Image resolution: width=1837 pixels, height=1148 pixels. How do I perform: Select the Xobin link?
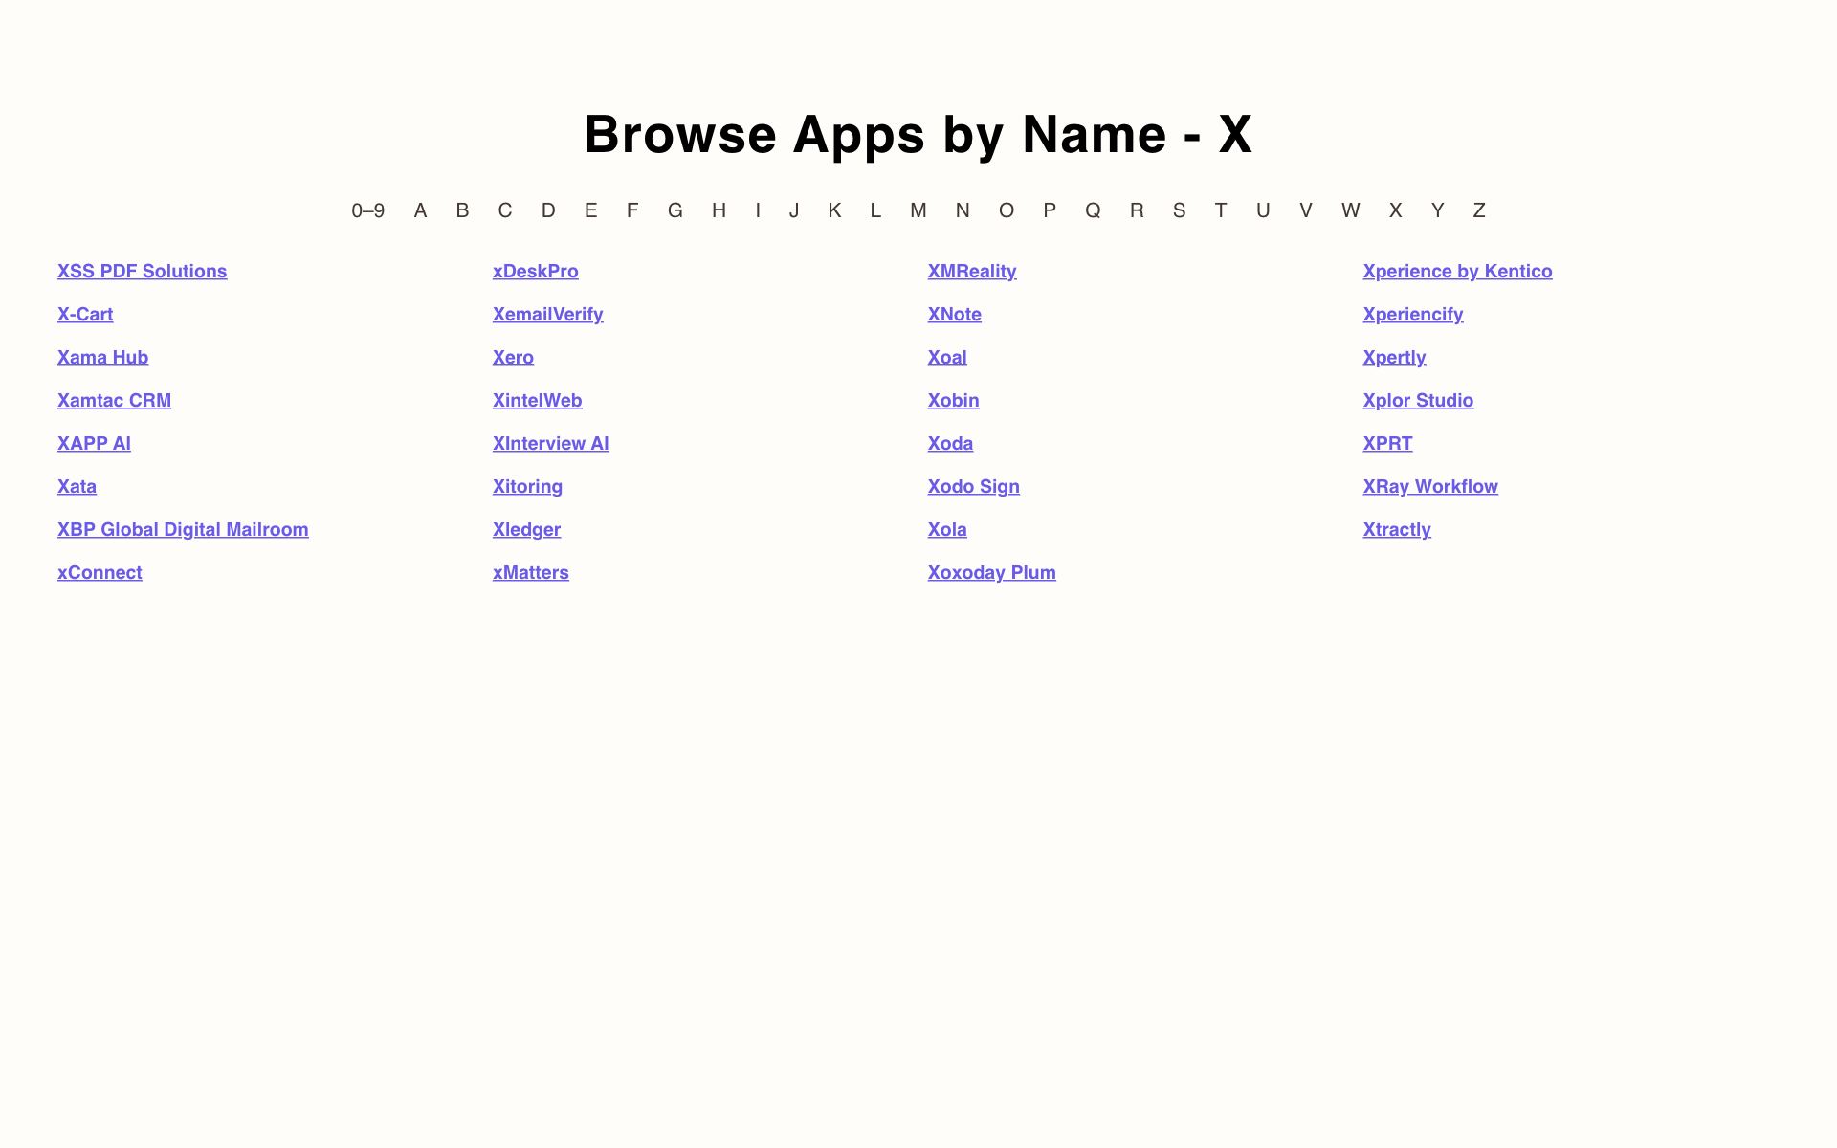953,400
